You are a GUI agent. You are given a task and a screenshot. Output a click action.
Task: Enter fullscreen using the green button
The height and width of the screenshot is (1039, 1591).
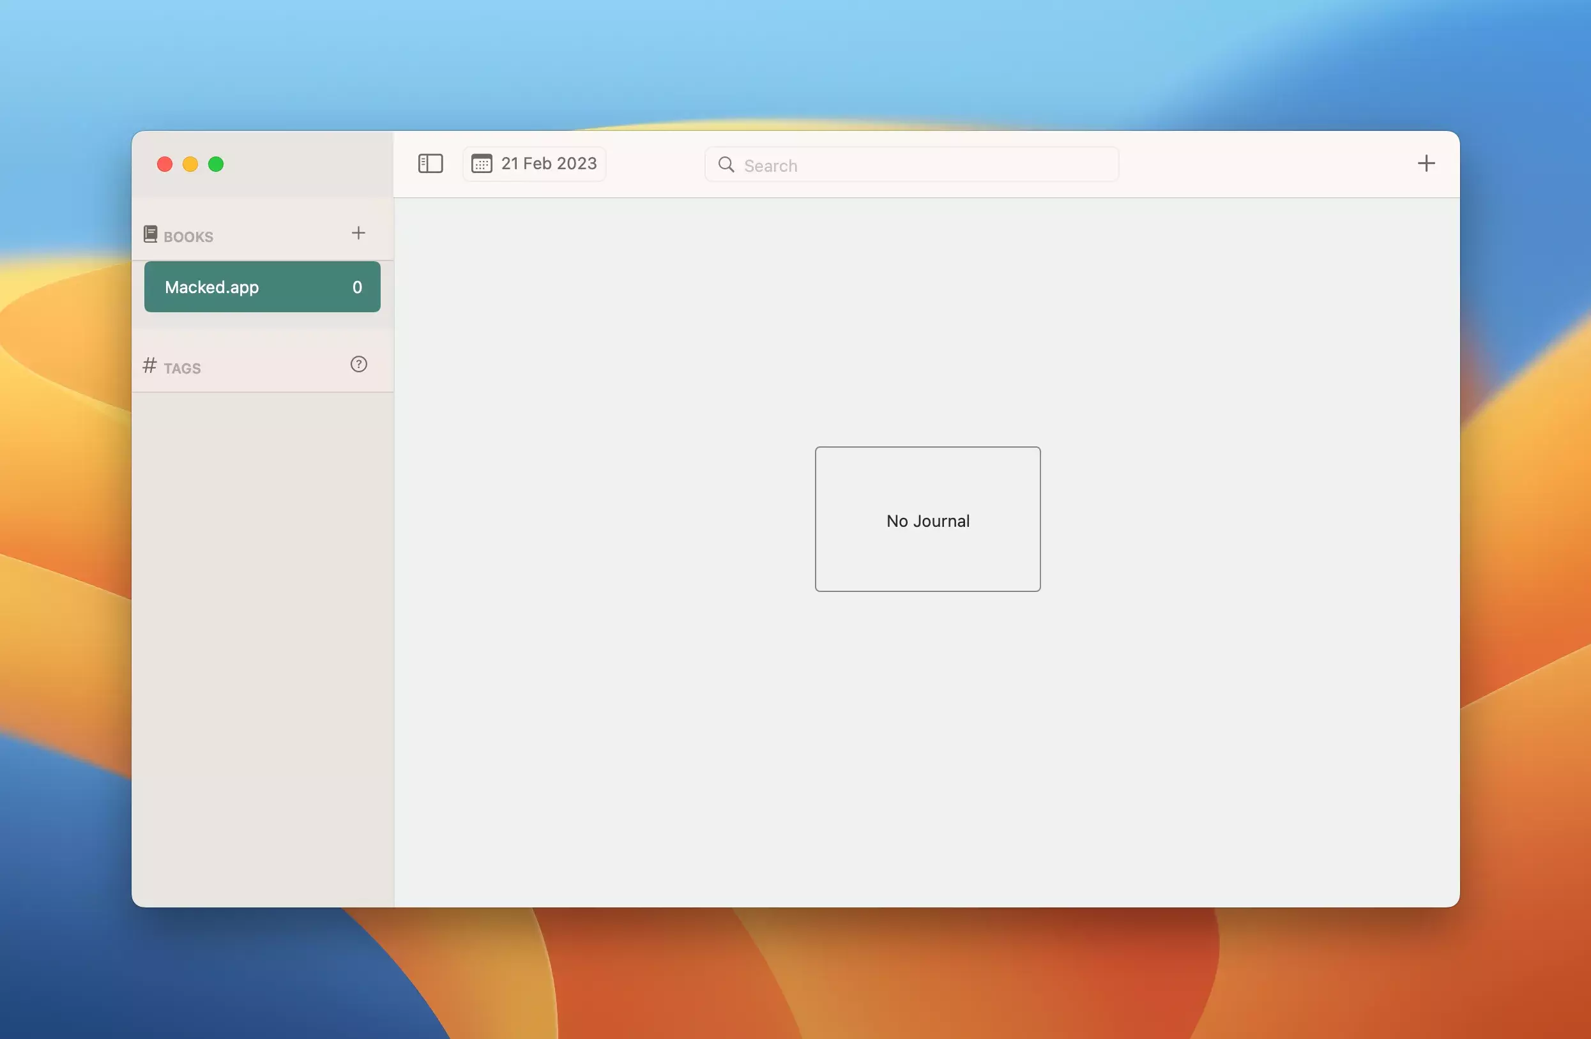tap(216, 164)
